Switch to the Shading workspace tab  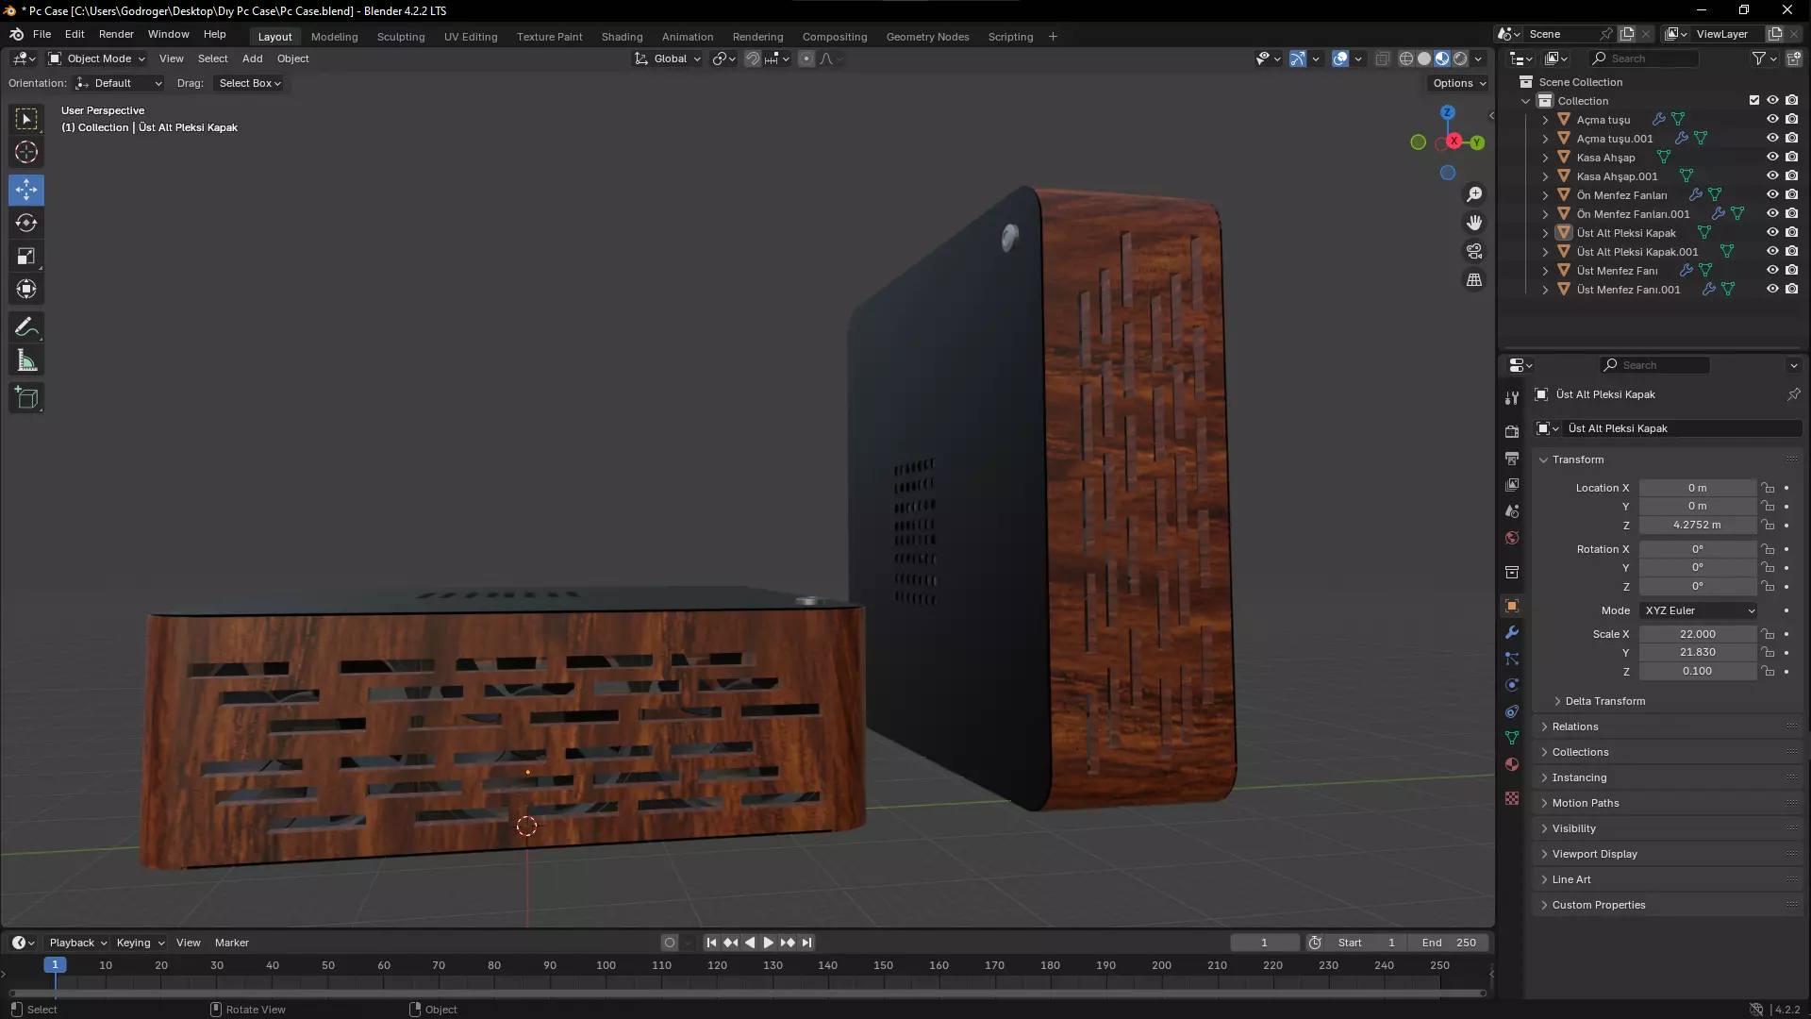pos(622,37)
